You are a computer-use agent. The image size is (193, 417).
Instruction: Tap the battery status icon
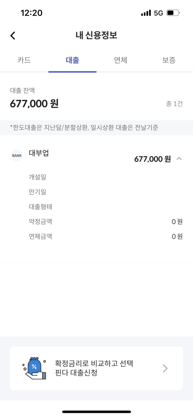tap(173, 13)
